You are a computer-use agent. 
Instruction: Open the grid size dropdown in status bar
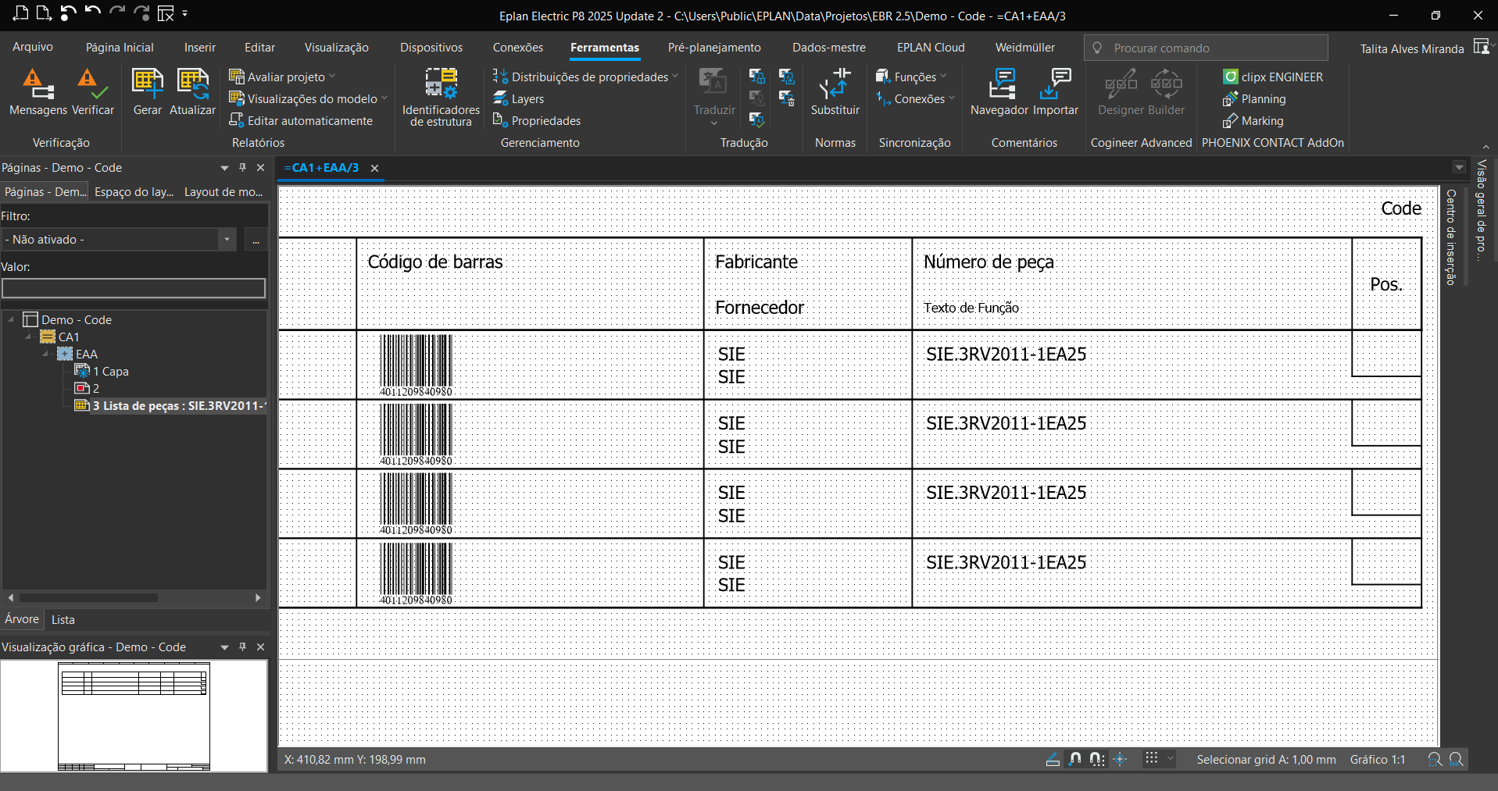(x=1170, y=759)
